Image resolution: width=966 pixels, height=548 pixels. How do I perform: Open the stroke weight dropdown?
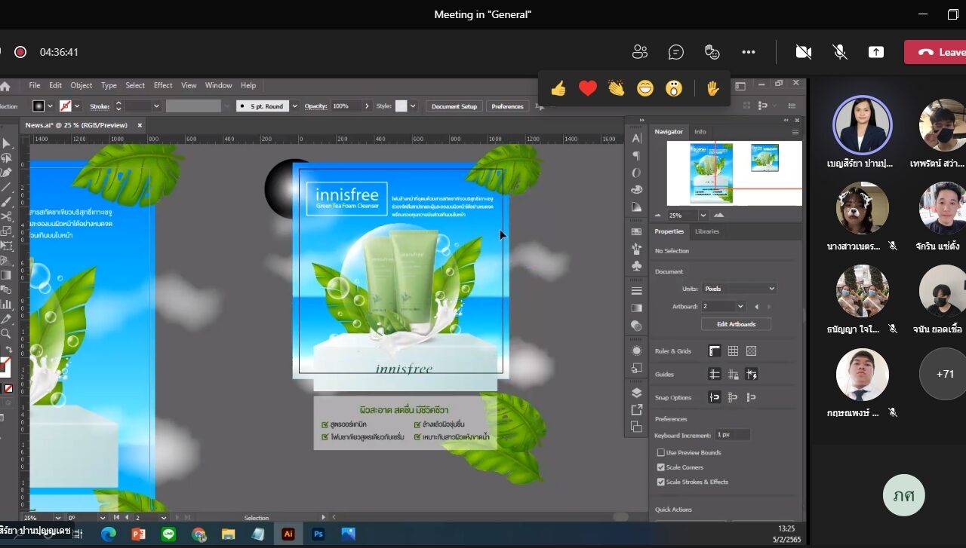pos(156,106)
